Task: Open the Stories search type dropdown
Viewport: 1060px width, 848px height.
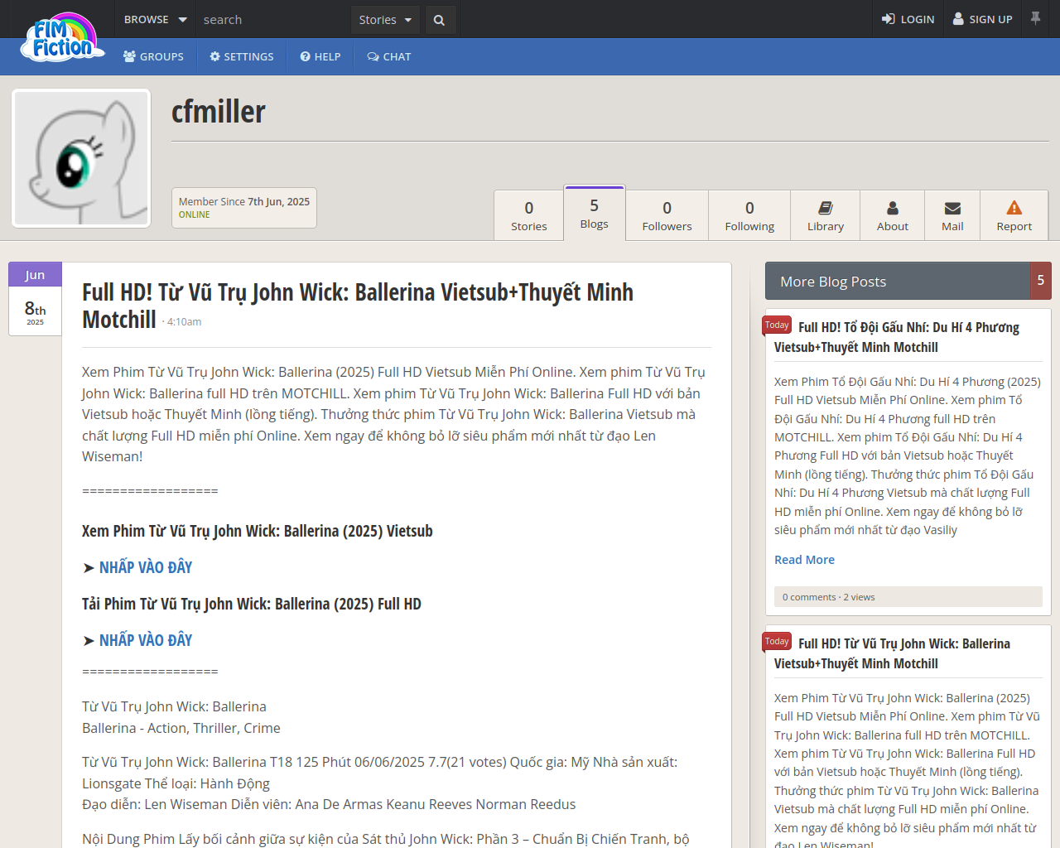Action: coord(385,19)
